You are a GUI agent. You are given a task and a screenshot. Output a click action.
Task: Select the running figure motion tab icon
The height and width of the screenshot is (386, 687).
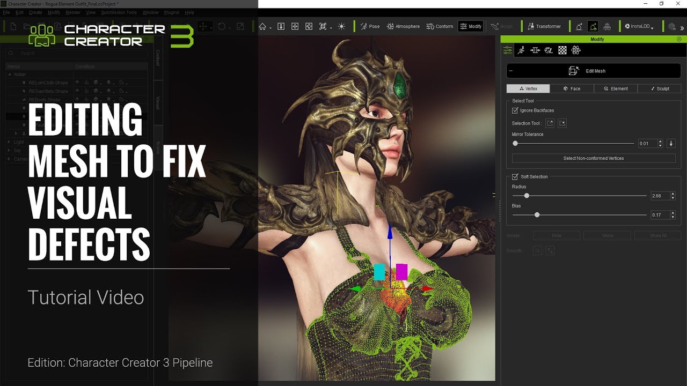point(521,50)
